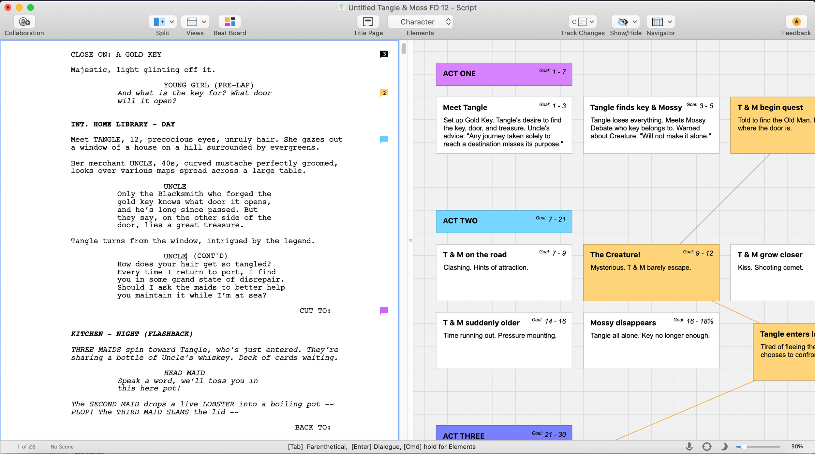Expand the Track Changes dropdown arrow

coord(592,22)
